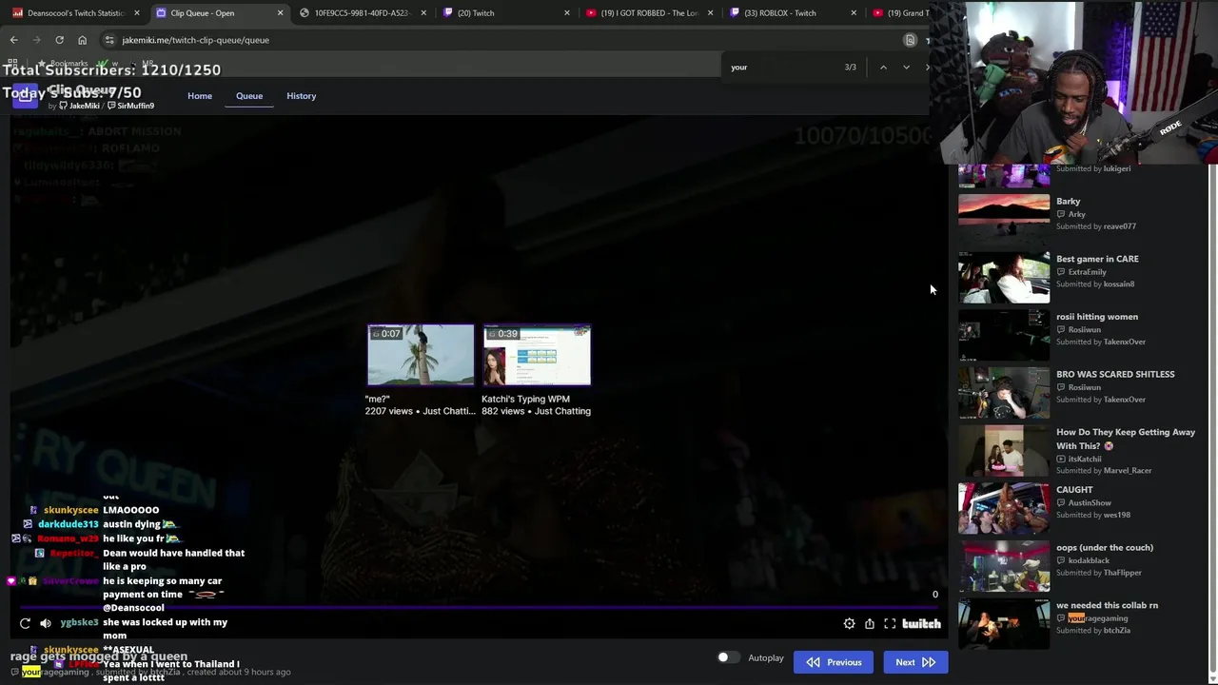Close the I GOT ROBBED YouTube tab
1218x685 pixels.
coord(710,13)
